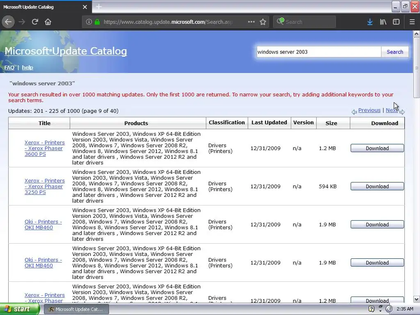
Task: Click the vertical scrollbar thumb
Action: pos(416,68)
